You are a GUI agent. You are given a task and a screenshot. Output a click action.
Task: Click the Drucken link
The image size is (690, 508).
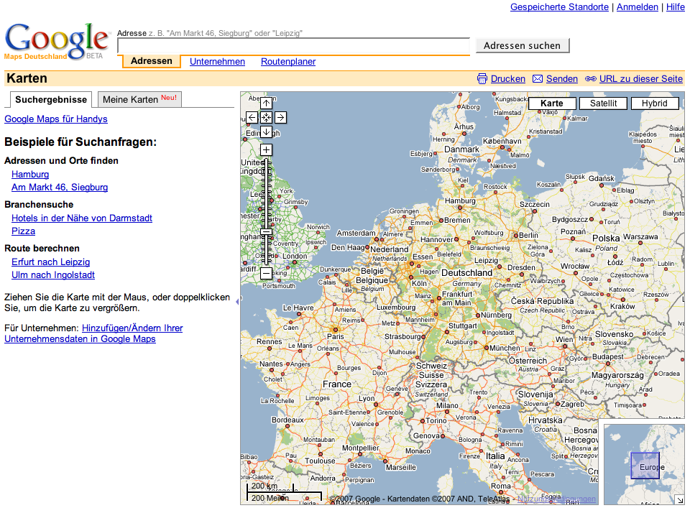click(508, 79)
